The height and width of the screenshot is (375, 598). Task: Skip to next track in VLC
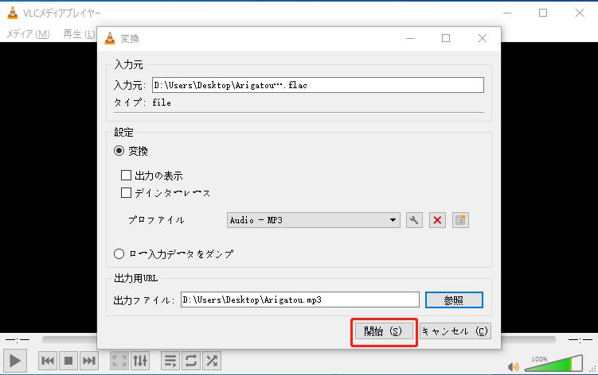click(x=89, y=361)
